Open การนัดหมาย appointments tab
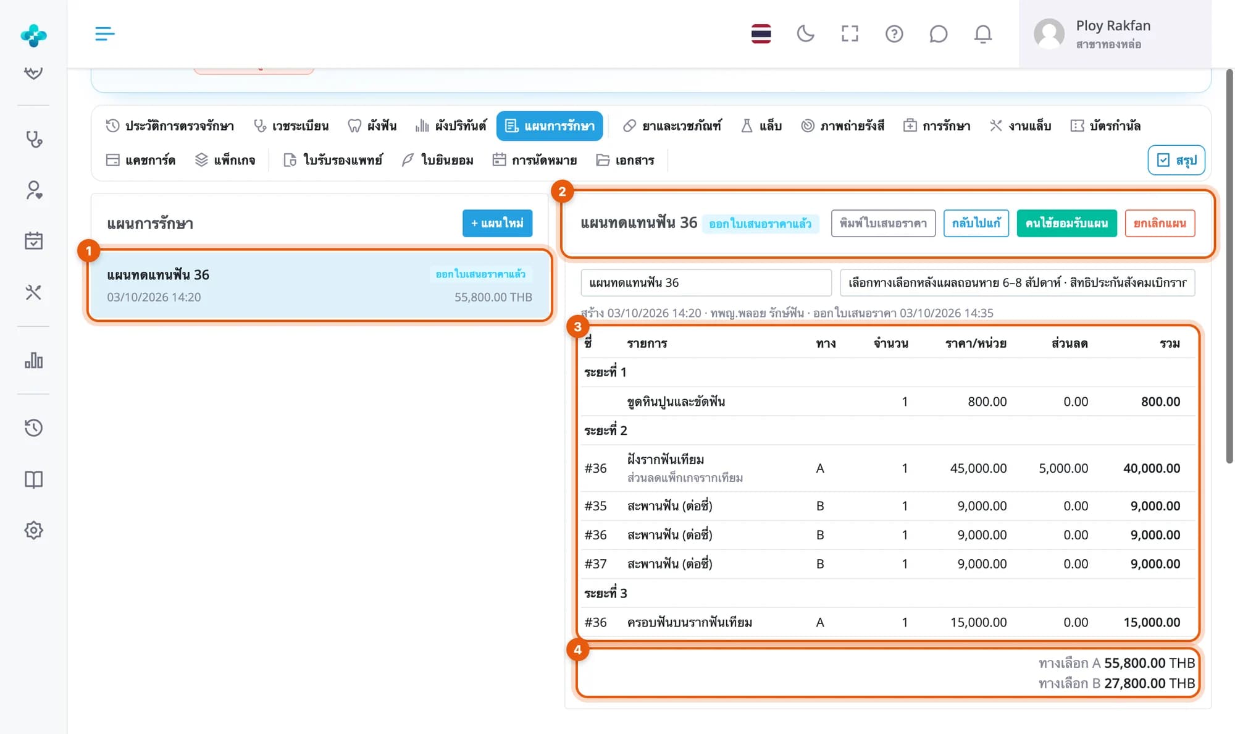 tap(535, 161)
